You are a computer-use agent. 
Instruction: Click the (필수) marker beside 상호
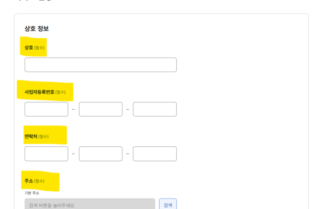coord(39,48)
